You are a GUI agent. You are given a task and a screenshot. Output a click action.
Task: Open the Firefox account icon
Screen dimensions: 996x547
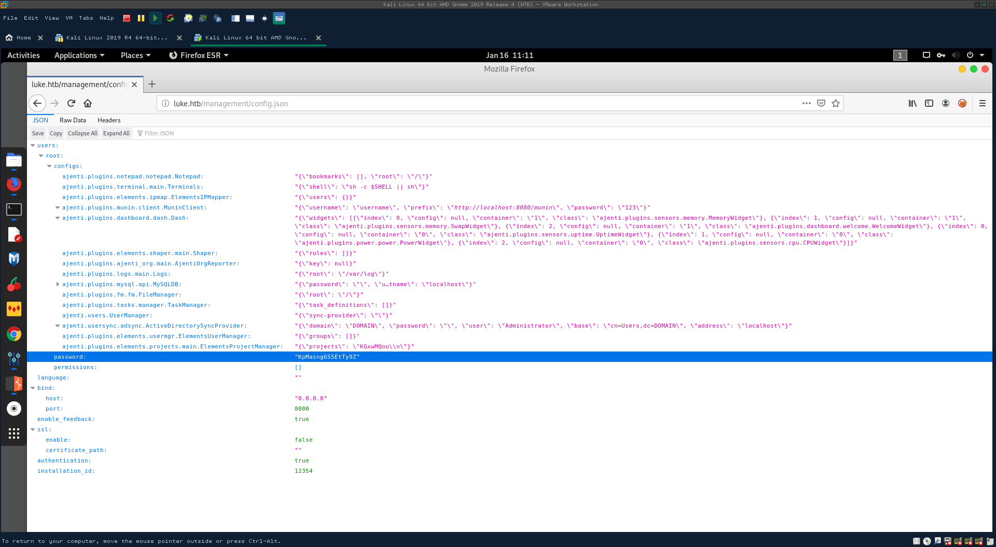click(946, 103)
